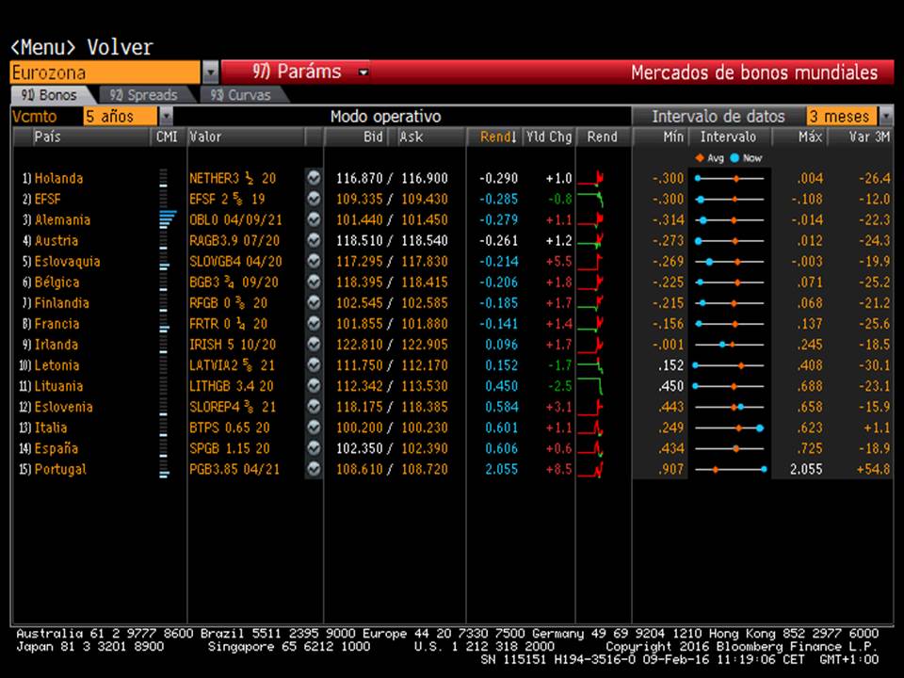Image resolution: width=904 pixels, height=678 pixels.
Task: Click the bid price 116.870 for Holanda
Action: coord(359,178)
